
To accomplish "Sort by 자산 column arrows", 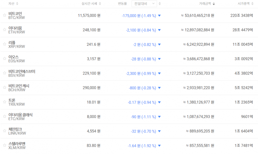I will [x=17, y=3].
